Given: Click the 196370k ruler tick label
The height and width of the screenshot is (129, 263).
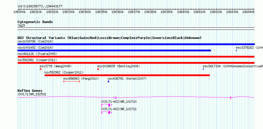Looking at the screenshot, I should pos(134,12).
